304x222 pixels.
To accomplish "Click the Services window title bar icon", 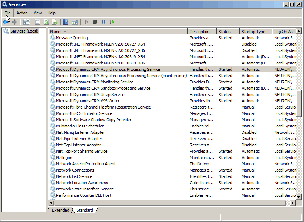I will (4, 4).
